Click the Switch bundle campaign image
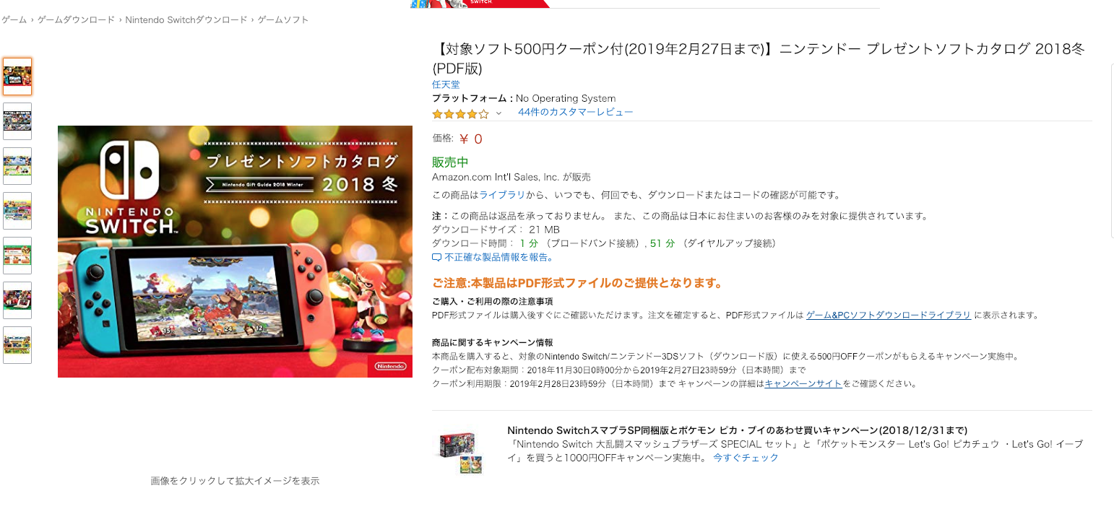Screen dimensions: 1114x509 coord(461,452)
